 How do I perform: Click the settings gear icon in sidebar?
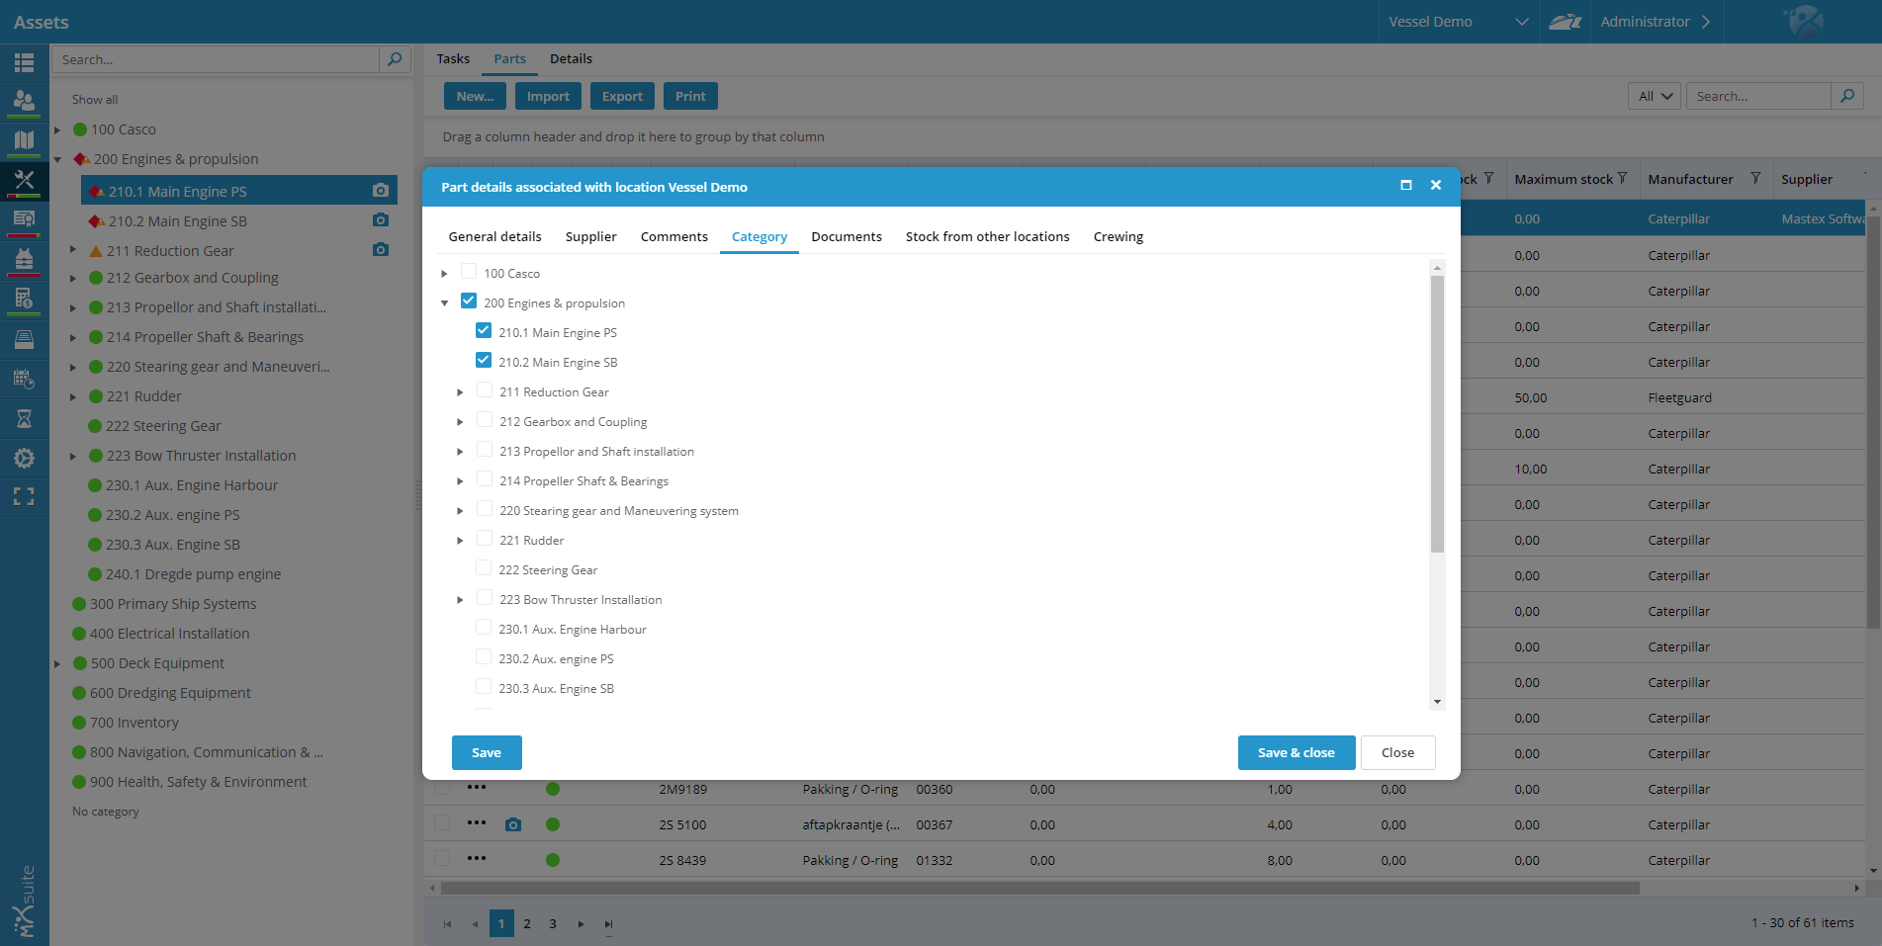coord(24,458)
